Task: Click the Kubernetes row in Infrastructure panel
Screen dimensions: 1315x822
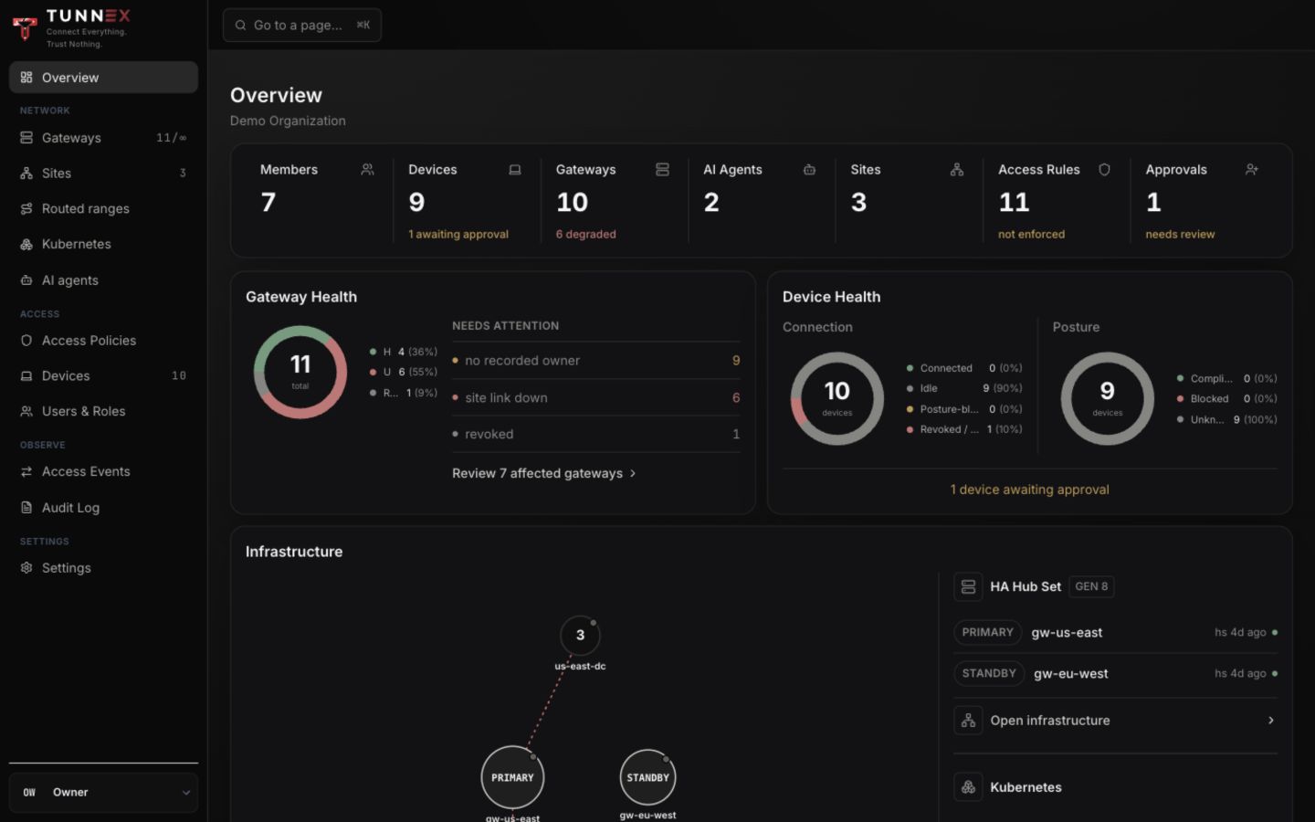Action: pyautogui.click(x=1115, y=787)
